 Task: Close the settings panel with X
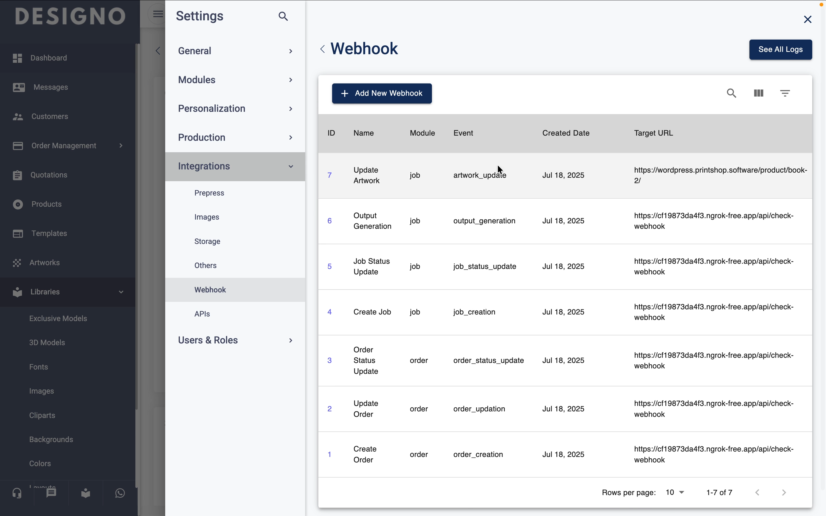[x=807, y=19]
